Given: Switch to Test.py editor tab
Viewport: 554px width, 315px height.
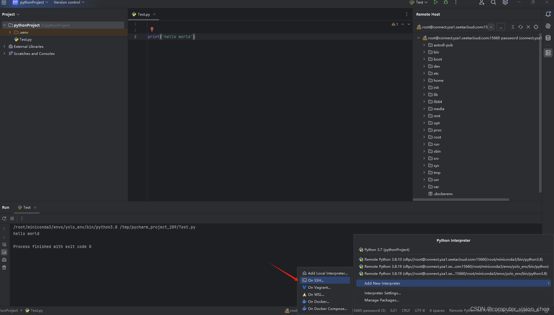Looking at the screenshot, I should point(144,14).
